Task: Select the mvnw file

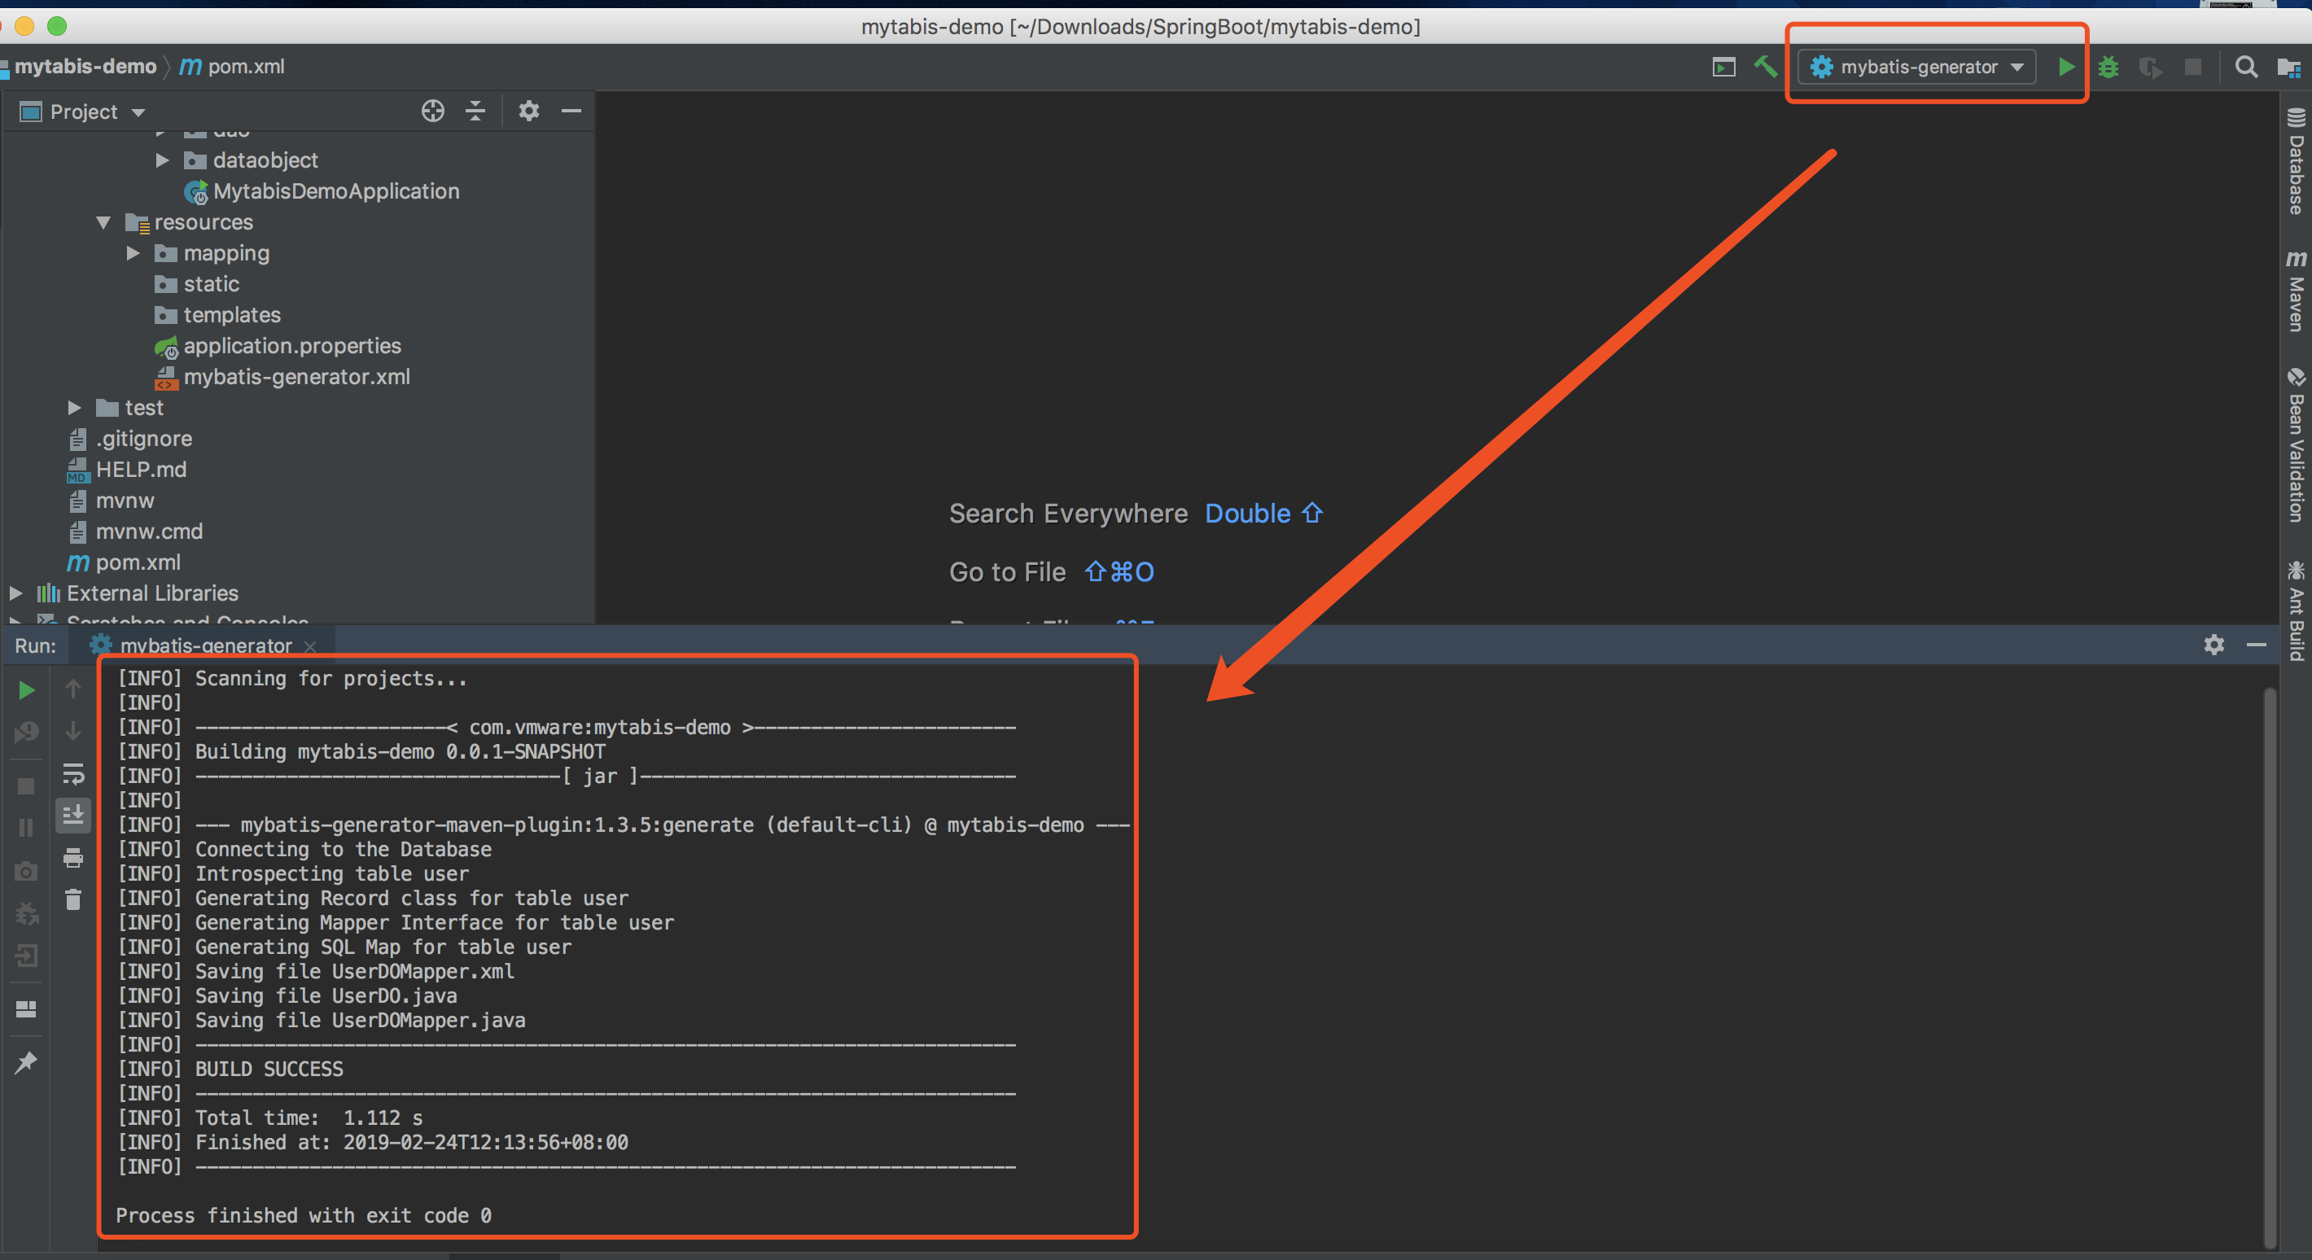Action: [x=112, y=501]
